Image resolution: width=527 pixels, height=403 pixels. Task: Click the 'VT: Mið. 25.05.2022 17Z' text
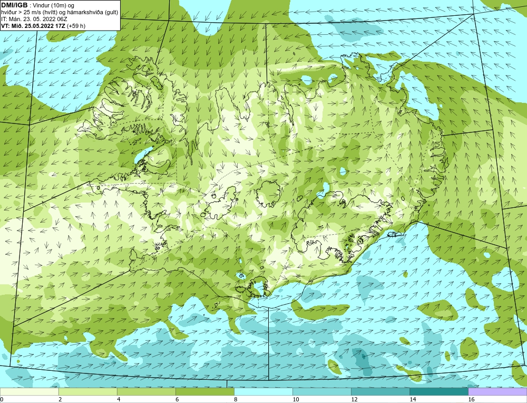(x=33, y=26)
